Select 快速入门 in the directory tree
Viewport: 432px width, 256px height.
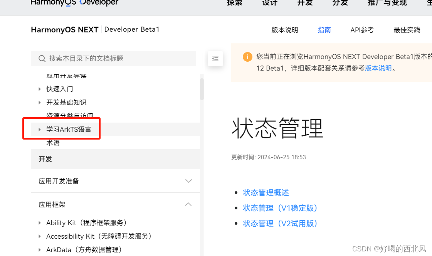pos(59,89)
